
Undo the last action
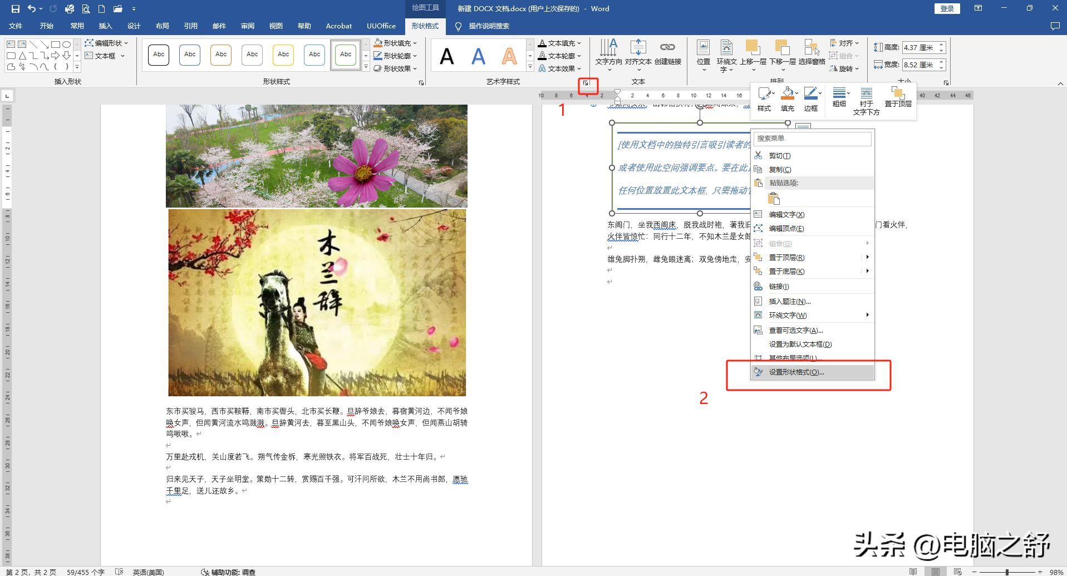[32, 9]
